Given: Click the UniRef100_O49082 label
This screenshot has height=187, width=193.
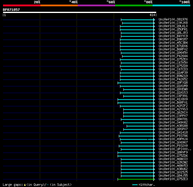Looking at the screenshot, I should pyautogui.click(x=173, y=123).
